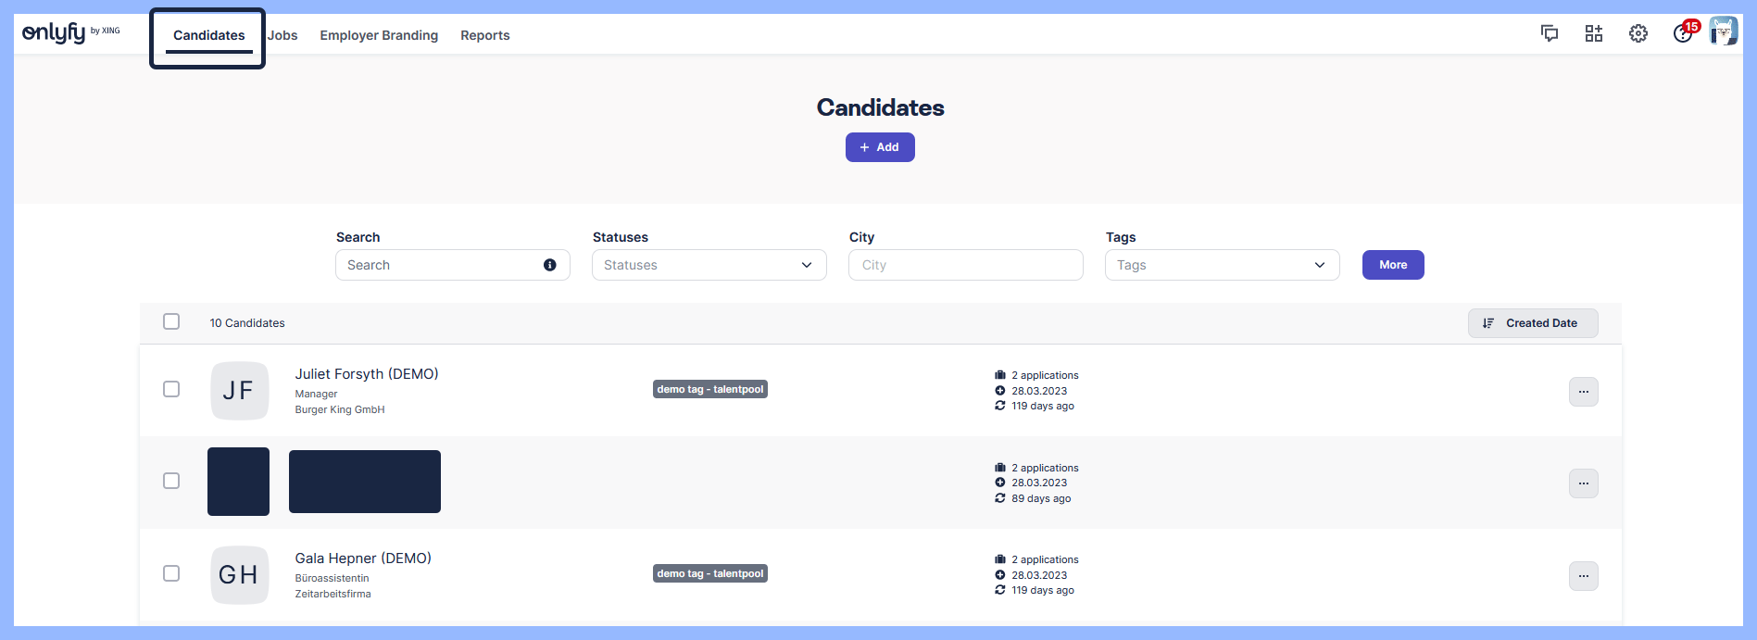Click the onlyfy by XING logo

71,33
